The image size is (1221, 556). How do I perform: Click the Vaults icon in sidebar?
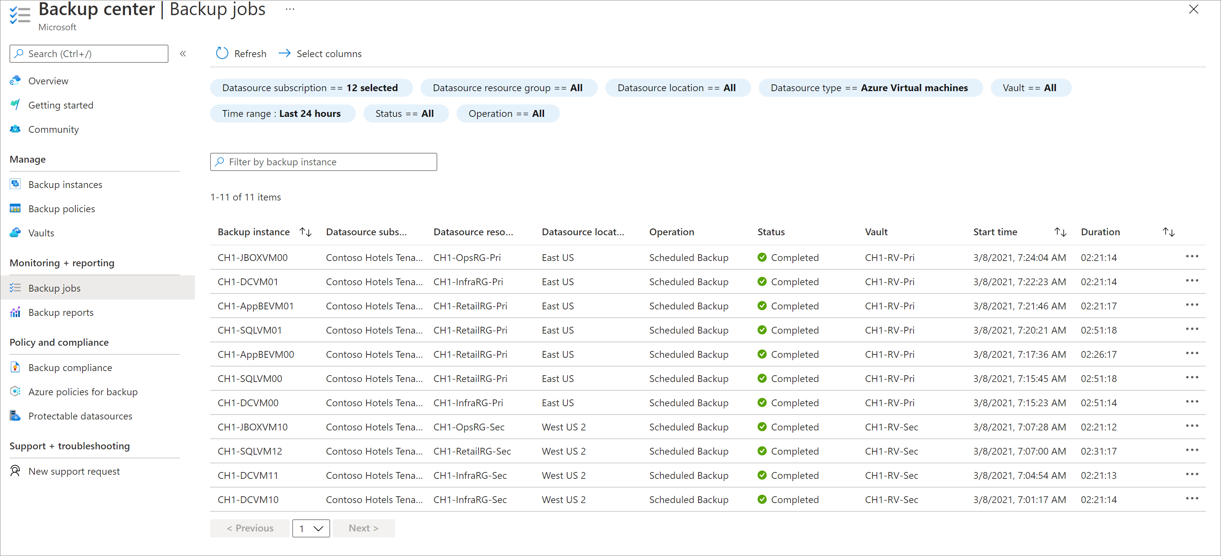(x=15, y=233)
